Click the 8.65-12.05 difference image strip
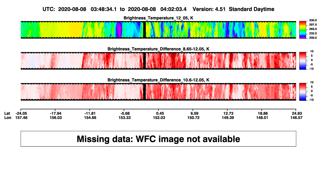Viewport: 329px width, 169px height. (x=158, y=61)
